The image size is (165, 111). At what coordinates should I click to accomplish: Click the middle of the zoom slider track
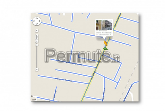pos(37,57)
